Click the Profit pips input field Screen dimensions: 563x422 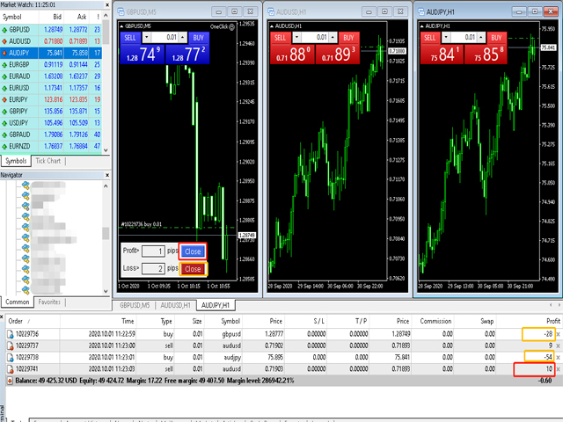click(x=153, y=251)
